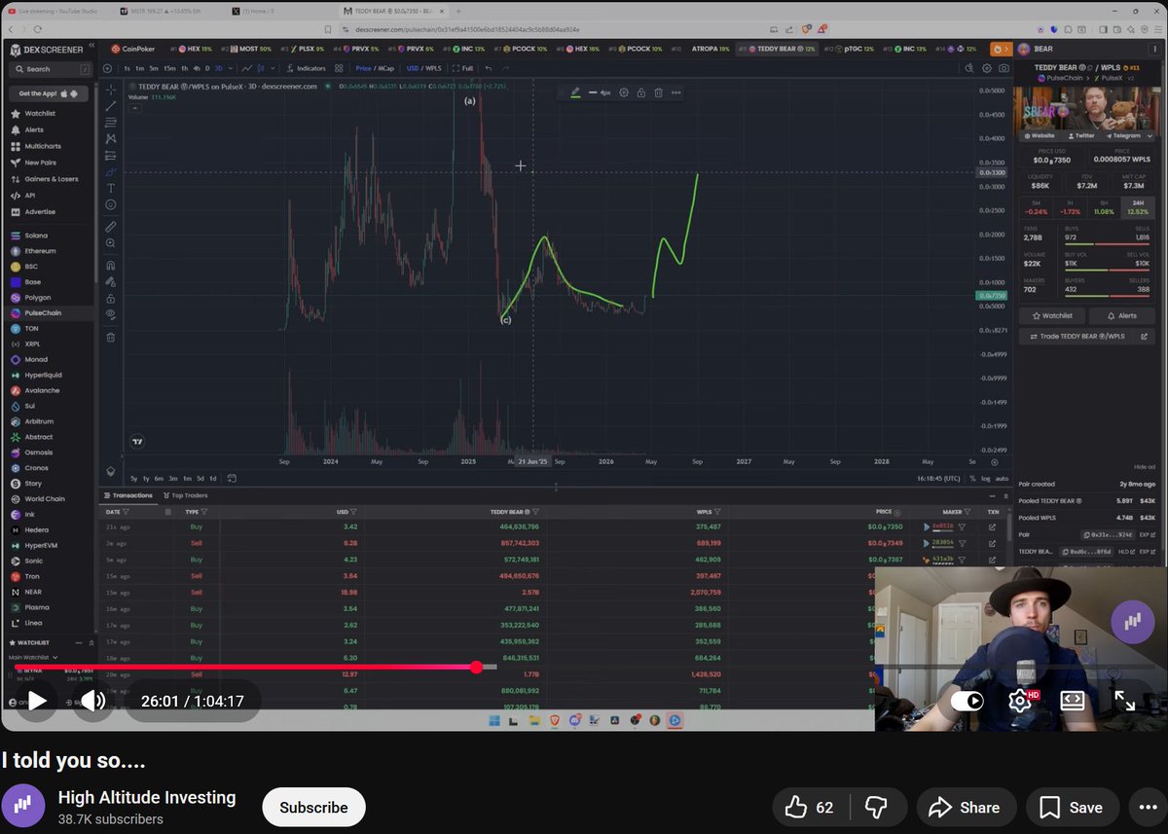Select the Ethereum chain
Viewport: 1168px width, 834px height.
tap(40, 251)
